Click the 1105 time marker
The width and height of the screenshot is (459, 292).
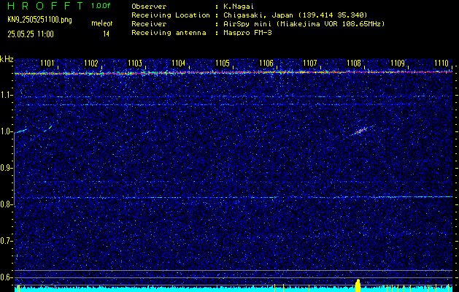coord(222,63)
